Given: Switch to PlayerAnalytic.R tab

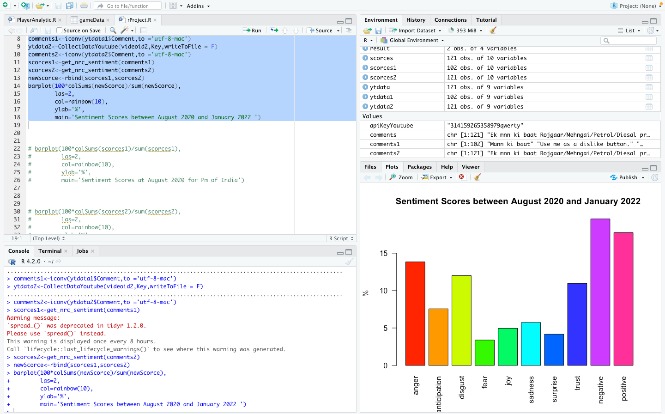Looking at the screenshot, I should (36, 20).
